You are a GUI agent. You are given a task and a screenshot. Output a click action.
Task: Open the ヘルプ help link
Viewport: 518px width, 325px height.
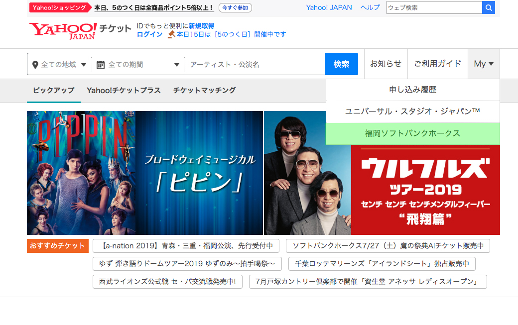coord(370,7)
